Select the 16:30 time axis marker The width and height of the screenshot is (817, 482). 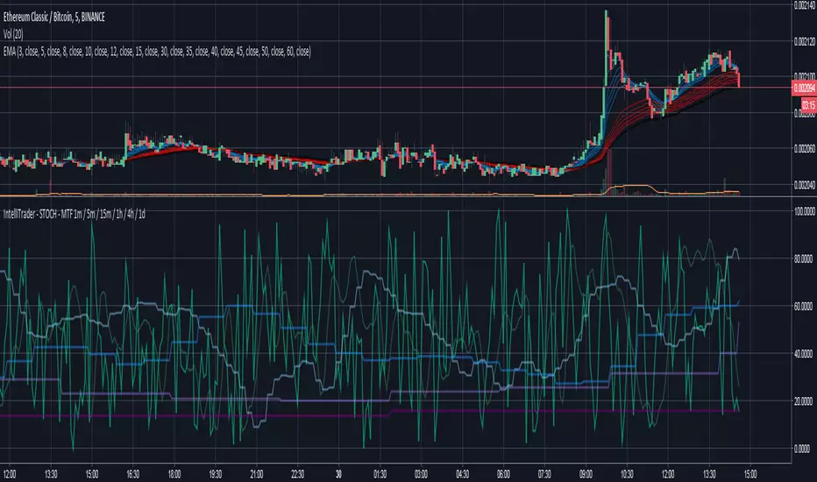coord(133,474)
